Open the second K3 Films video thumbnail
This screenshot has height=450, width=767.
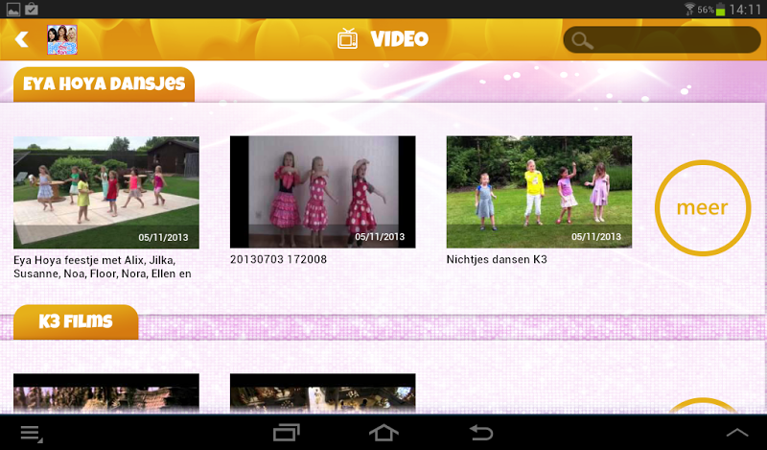point(323,393)
